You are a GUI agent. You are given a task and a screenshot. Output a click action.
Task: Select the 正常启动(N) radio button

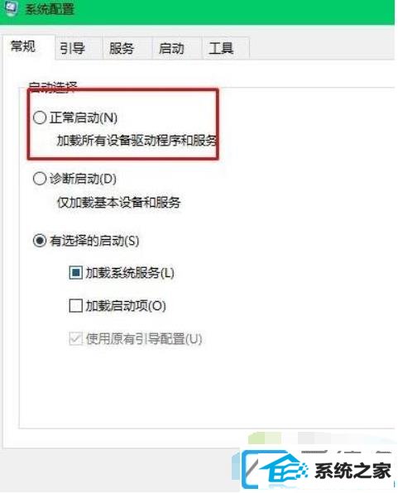[40, 117]
